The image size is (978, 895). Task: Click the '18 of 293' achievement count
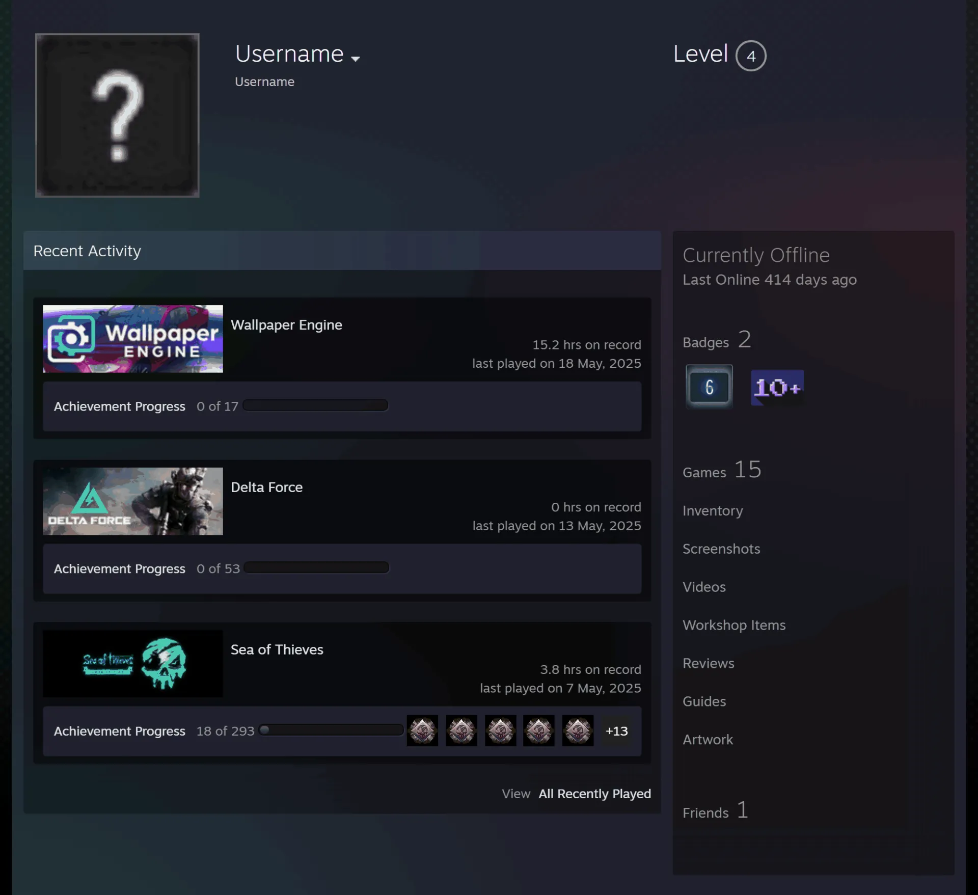pos(225,731)
